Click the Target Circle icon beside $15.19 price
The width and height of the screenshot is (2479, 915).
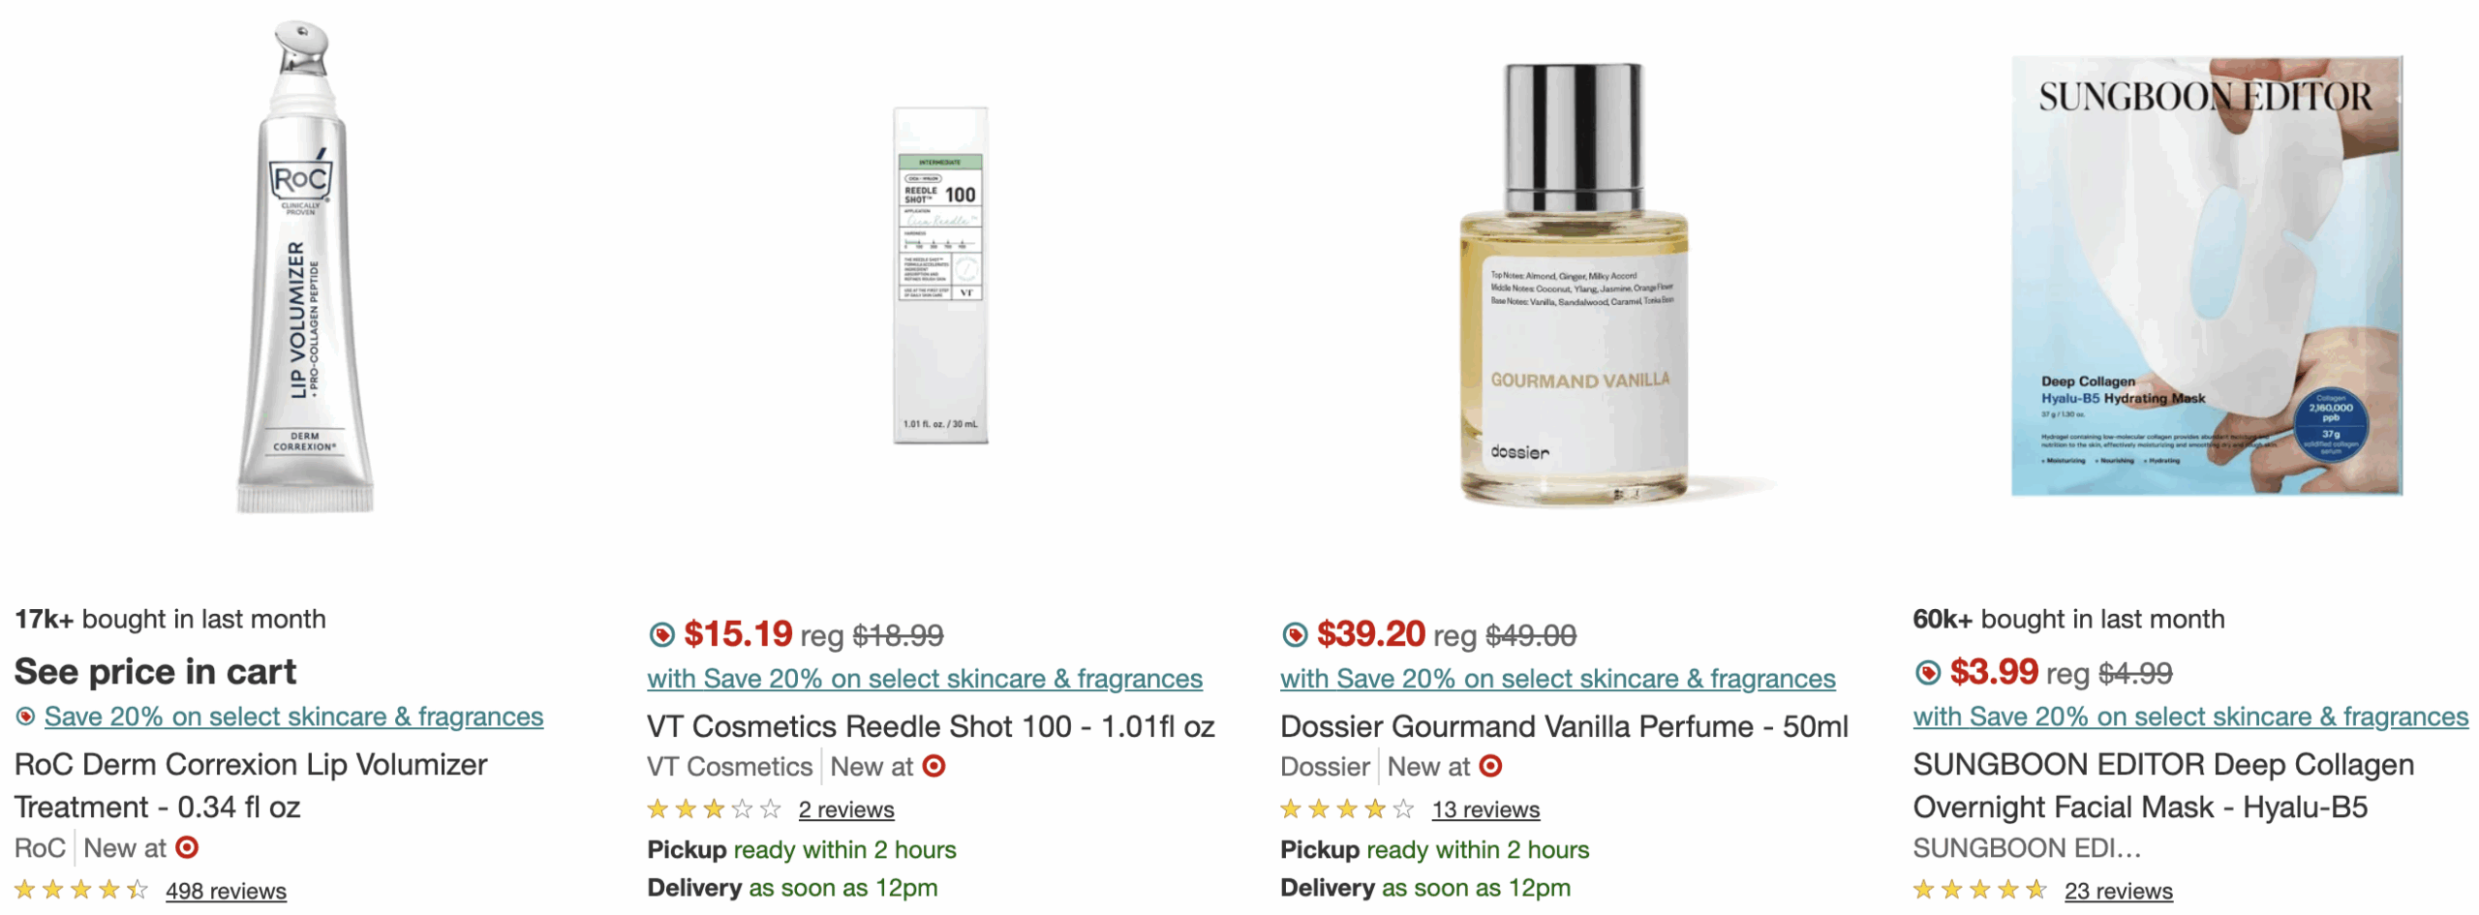(x=661, y=635)
